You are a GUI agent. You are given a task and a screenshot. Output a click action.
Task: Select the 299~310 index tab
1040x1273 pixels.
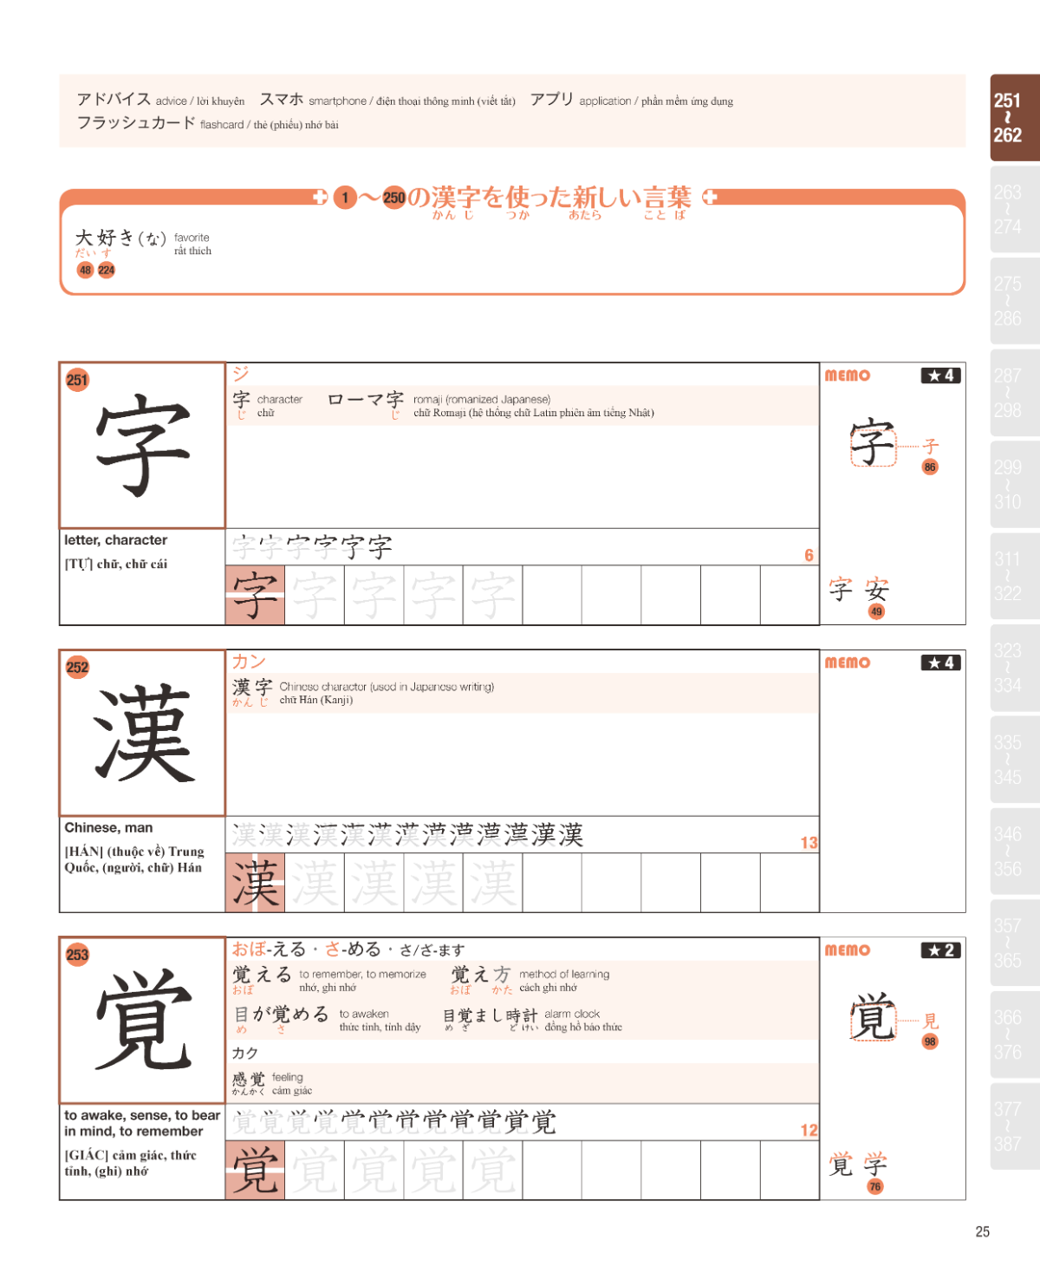pyautogui.click(x=1015, y=485)
